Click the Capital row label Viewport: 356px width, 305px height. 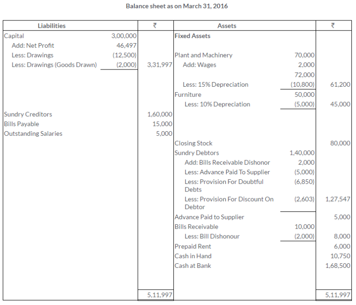pyautogui.click(x=14, y=36)
